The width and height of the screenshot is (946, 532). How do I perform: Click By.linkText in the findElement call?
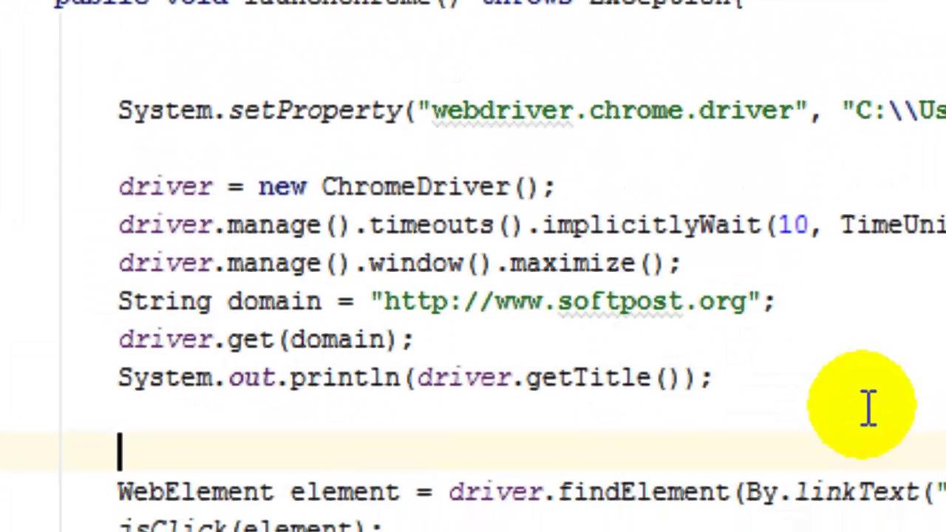[x=831, y=492]
